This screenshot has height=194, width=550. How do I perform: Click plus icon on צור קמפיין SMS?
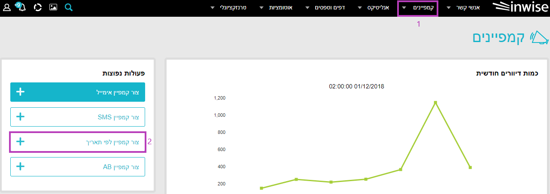point(20,117)
